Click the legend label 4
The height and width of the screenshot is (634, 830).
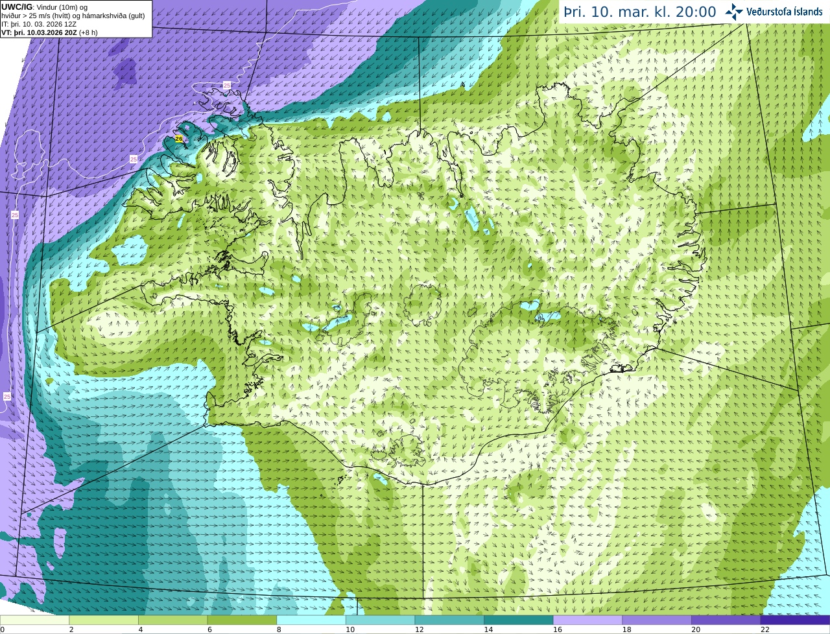click(141, 629)
